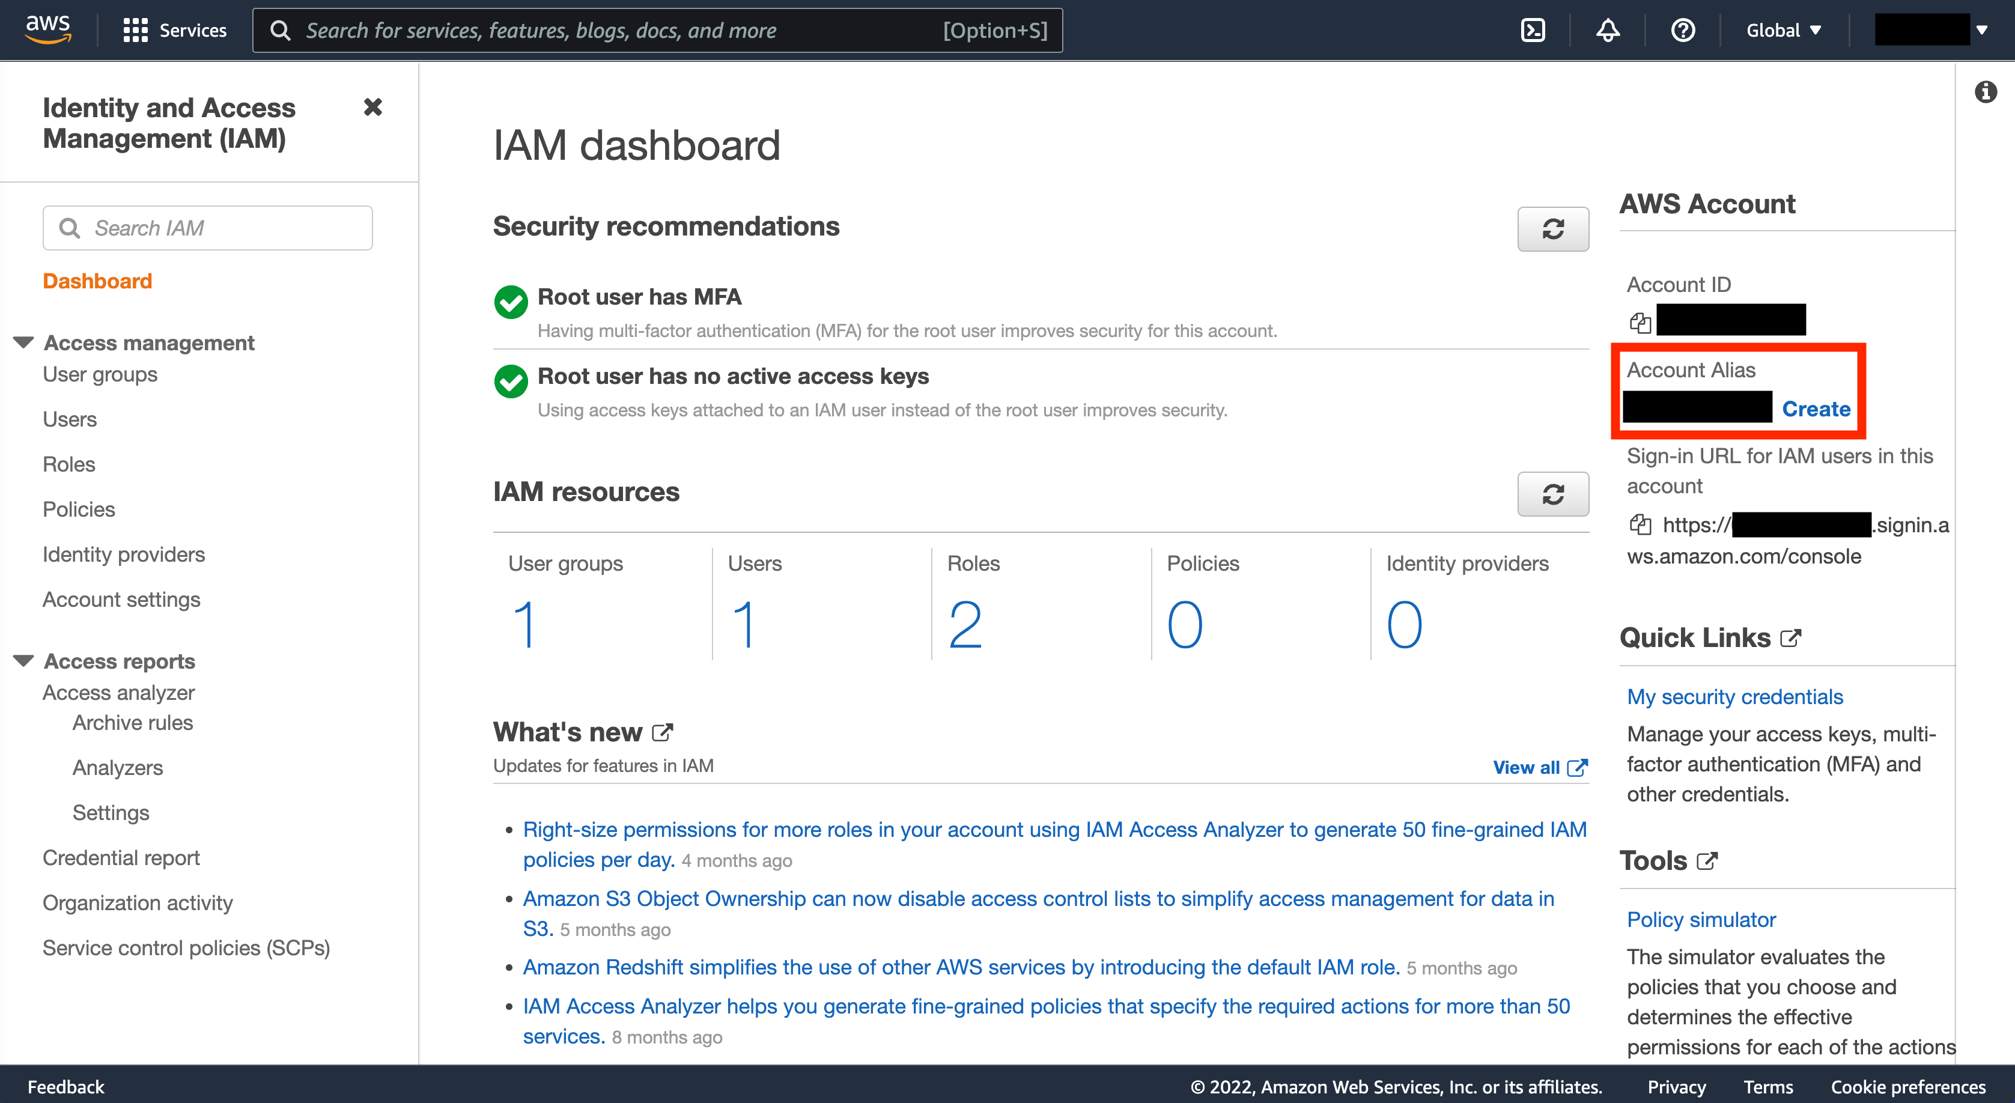2015x1103 pixels.
Task: Open Privacy link in footer
Action: [1676, 1087]
